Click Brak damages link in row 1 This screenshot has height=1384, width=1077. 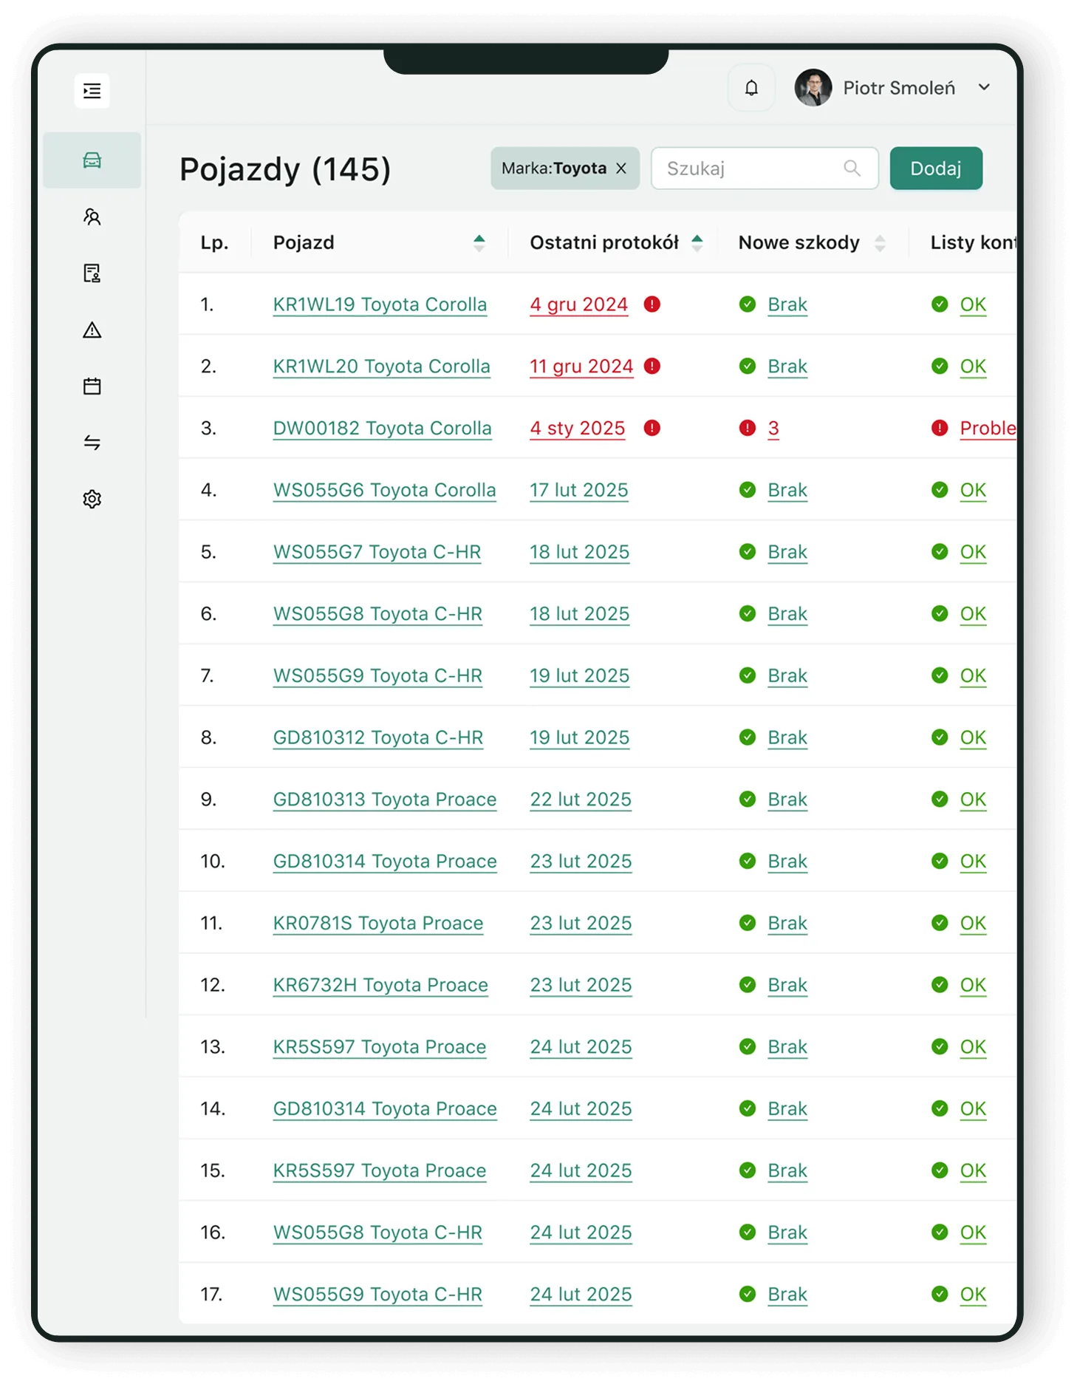click(787, 304)
